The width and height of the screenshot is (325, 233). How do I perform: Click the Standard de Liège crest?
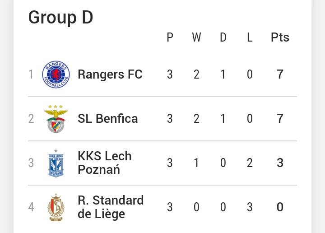[x=56, y=207]
